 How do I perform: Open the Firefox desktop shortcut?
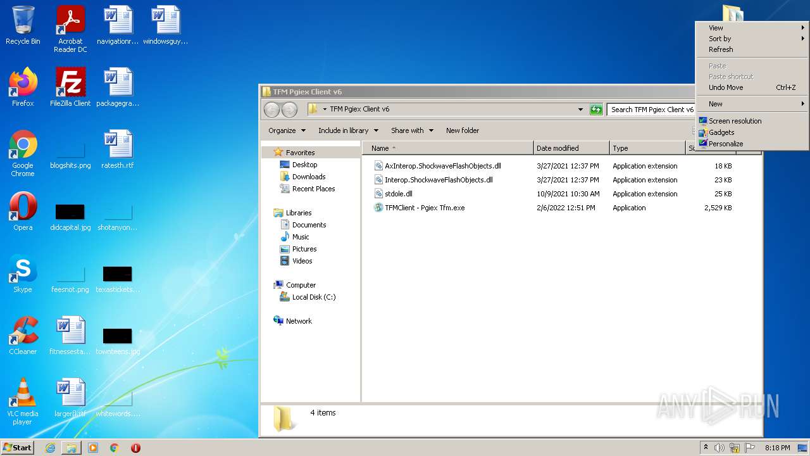coord(23,87)
